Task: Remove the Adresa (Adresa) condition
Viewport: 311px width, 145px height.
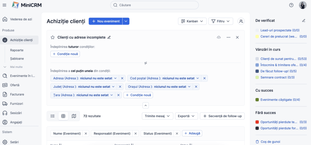Action: pos(122,78)
